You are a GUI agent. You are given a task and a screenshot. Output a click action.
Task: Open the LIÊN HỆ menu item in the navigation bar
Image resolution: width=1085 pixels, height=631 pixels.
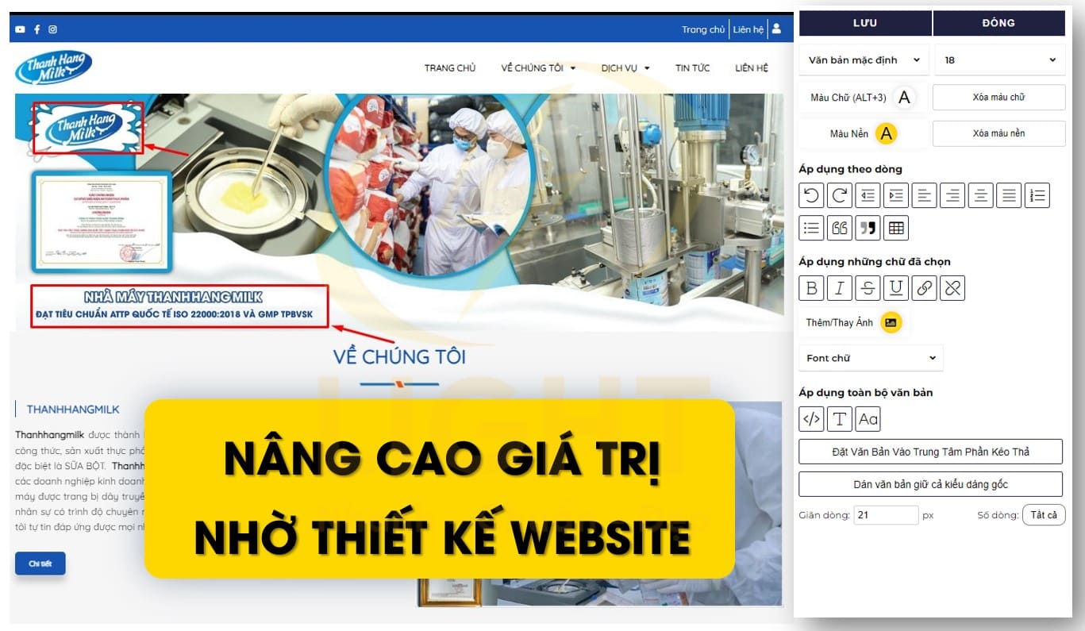752,68
